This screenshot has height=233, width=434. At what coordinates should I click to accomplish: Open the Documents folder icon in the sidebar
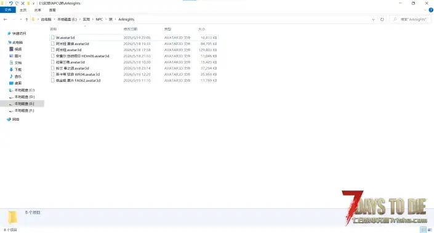(x=11, y=63)
